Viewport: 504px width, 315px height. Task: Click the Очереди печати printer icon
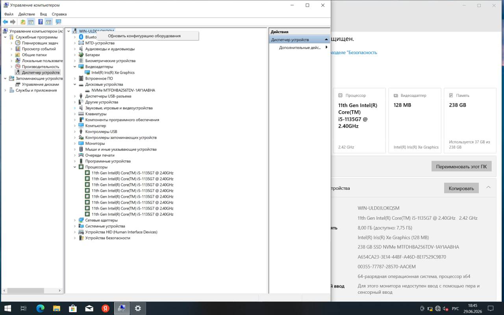click(x=81, y=155)
